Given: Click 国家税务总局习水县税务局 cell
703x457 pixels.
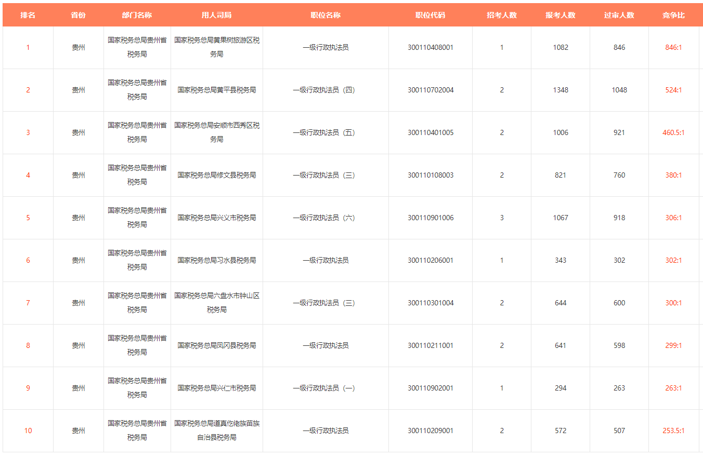Looking at the screenshot, I should 216,260.
